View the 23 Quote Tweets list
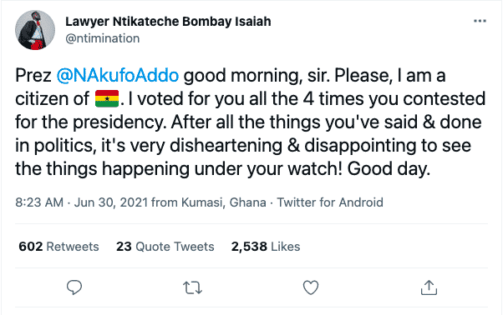This screenshot has width=503, height=315. 165,247
